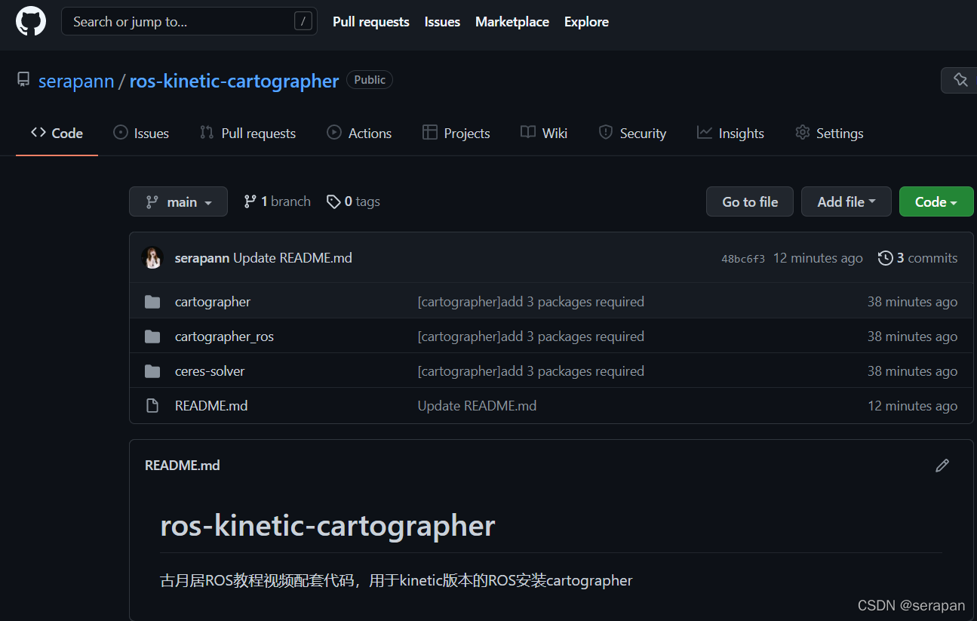The width and height of the screenshot is (977, 621).
Task: Click the pencil edit README icon
Action: tap(942, 466)
